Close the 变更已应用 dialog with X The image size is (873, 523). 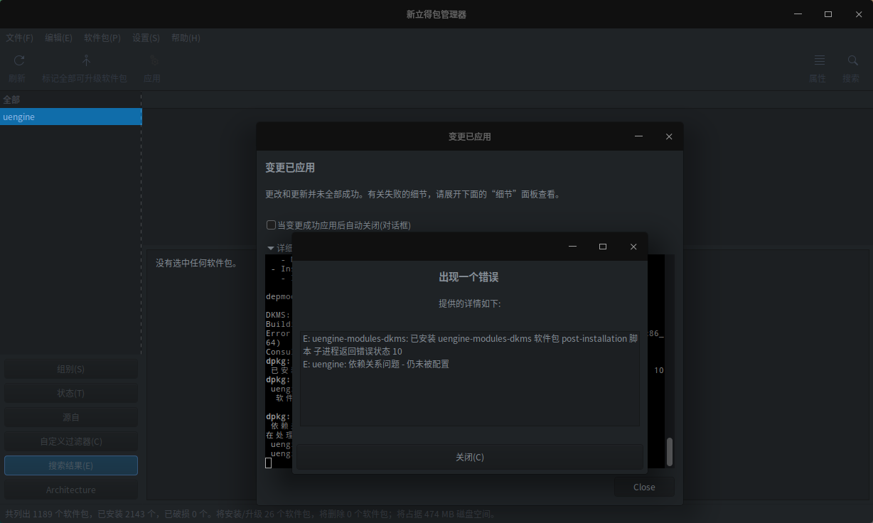[669, 136]
